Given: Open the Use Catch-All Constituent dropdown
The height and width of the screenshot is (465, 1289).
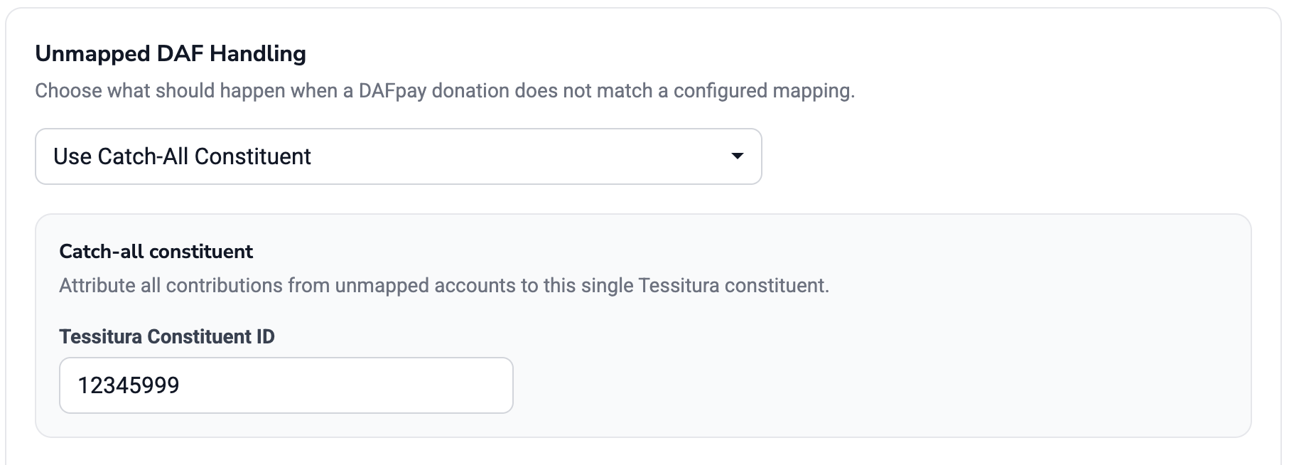Looking at the screenshot, I should click(398, 156).
